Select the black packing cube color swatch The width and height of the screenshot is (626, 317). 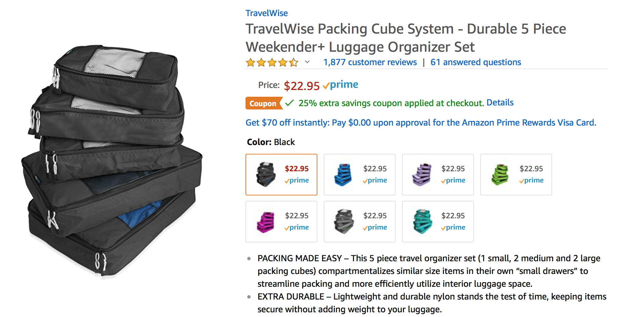281,175
